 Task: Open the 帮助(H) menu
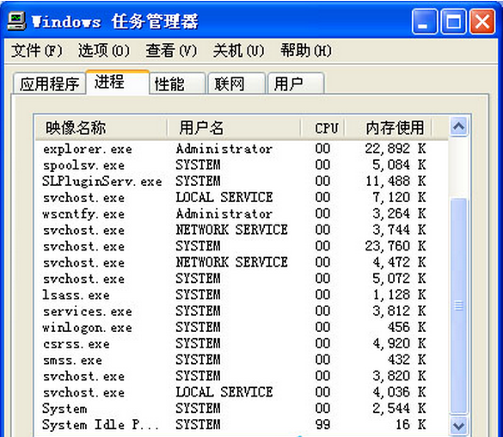click(306, 51)
